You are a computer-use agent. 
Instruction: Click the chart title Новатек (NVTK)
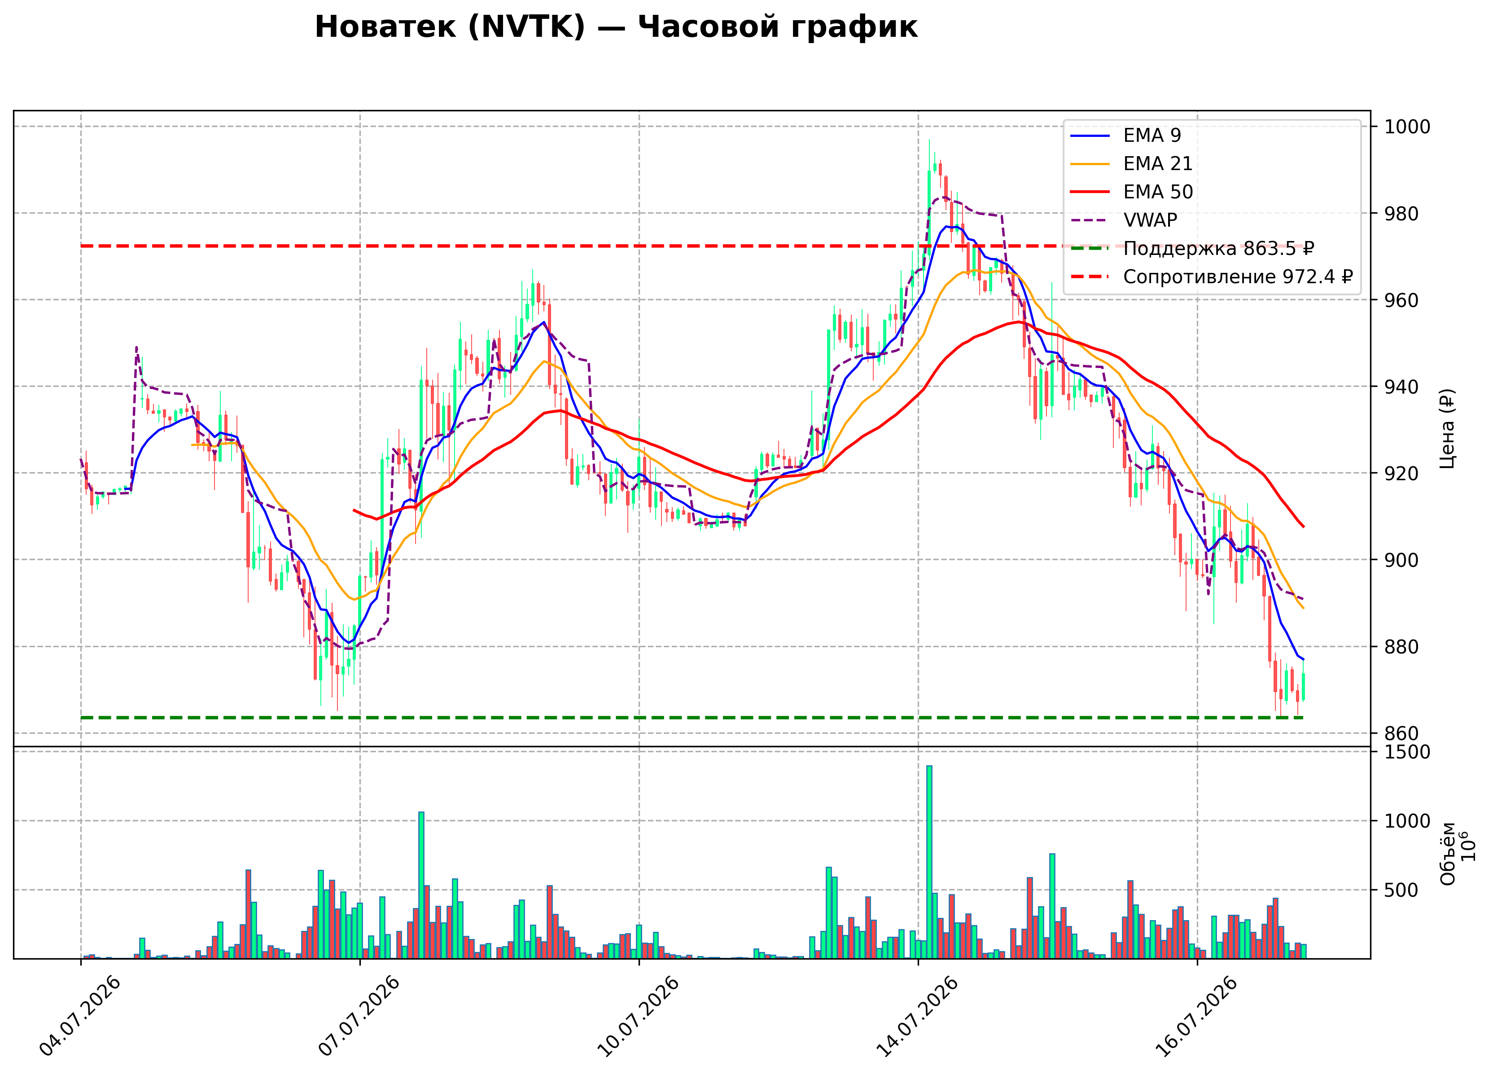coord(450,28)
